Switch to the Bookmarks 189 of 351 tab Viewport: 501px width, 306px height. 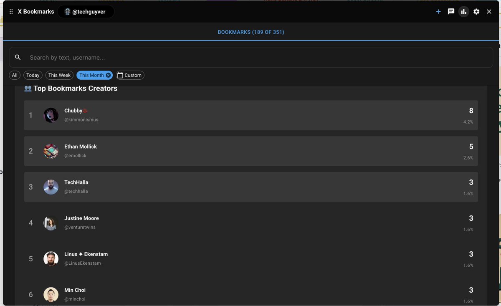pos(250,32)
